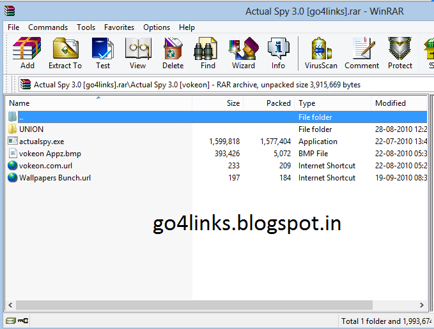Image resolution: width=434 pixels, height=329 pixels.
Task: Click the packed value 1,577,404
Action: click(x=275, y=142)
